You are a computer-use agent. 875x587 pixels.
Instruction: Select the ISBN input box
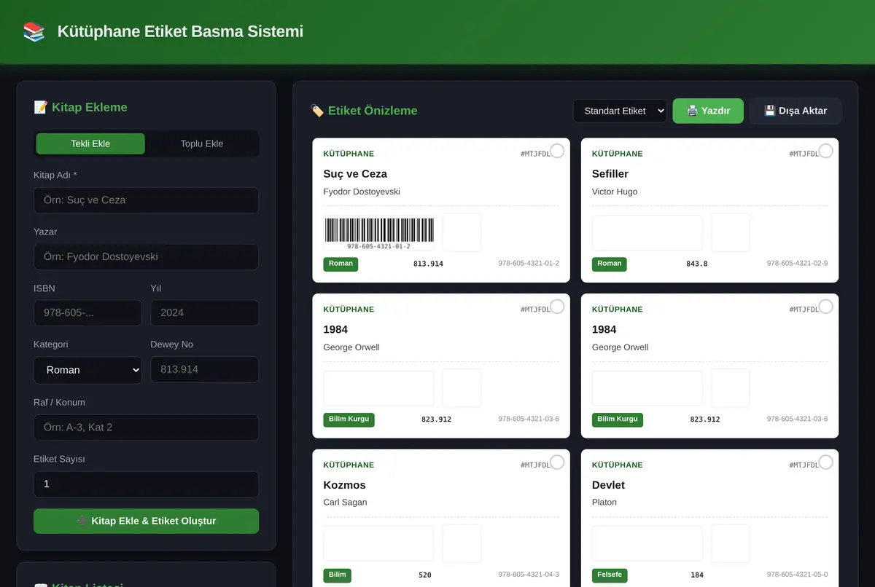87,313
